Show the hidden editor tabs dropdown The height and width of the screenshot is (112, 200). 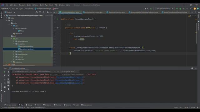pos(192,12)
